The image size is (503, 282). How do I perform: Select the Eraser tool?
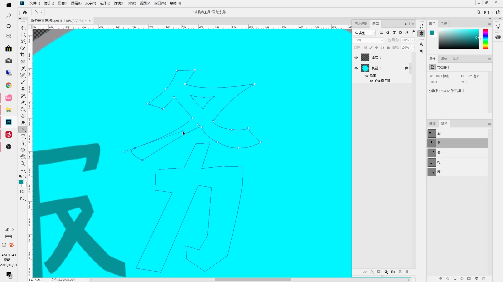[x=23, y=103]
